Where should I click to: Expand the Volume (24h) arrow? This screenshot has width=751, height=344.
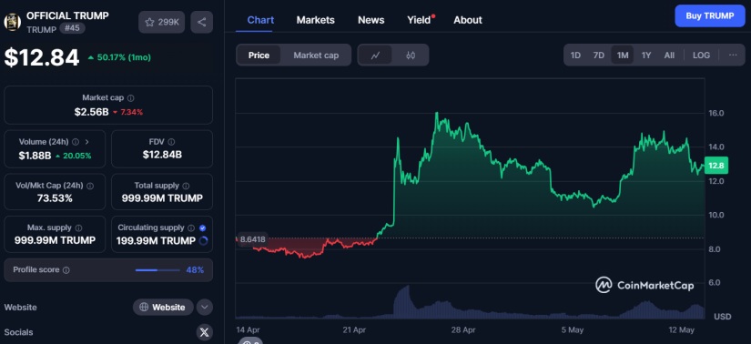tap(86, 142)
